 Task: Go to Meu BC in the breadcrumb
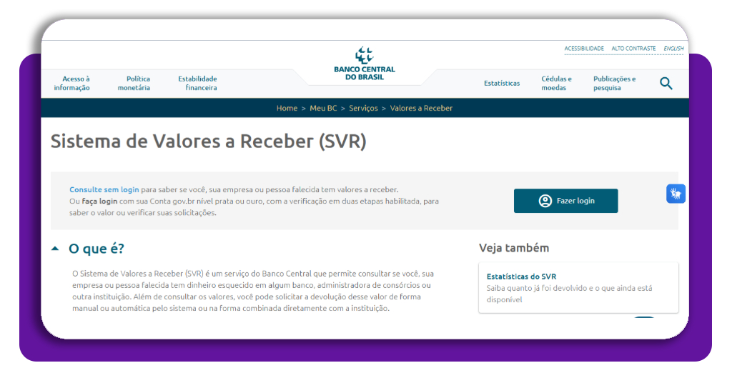[x=323, y=108]
